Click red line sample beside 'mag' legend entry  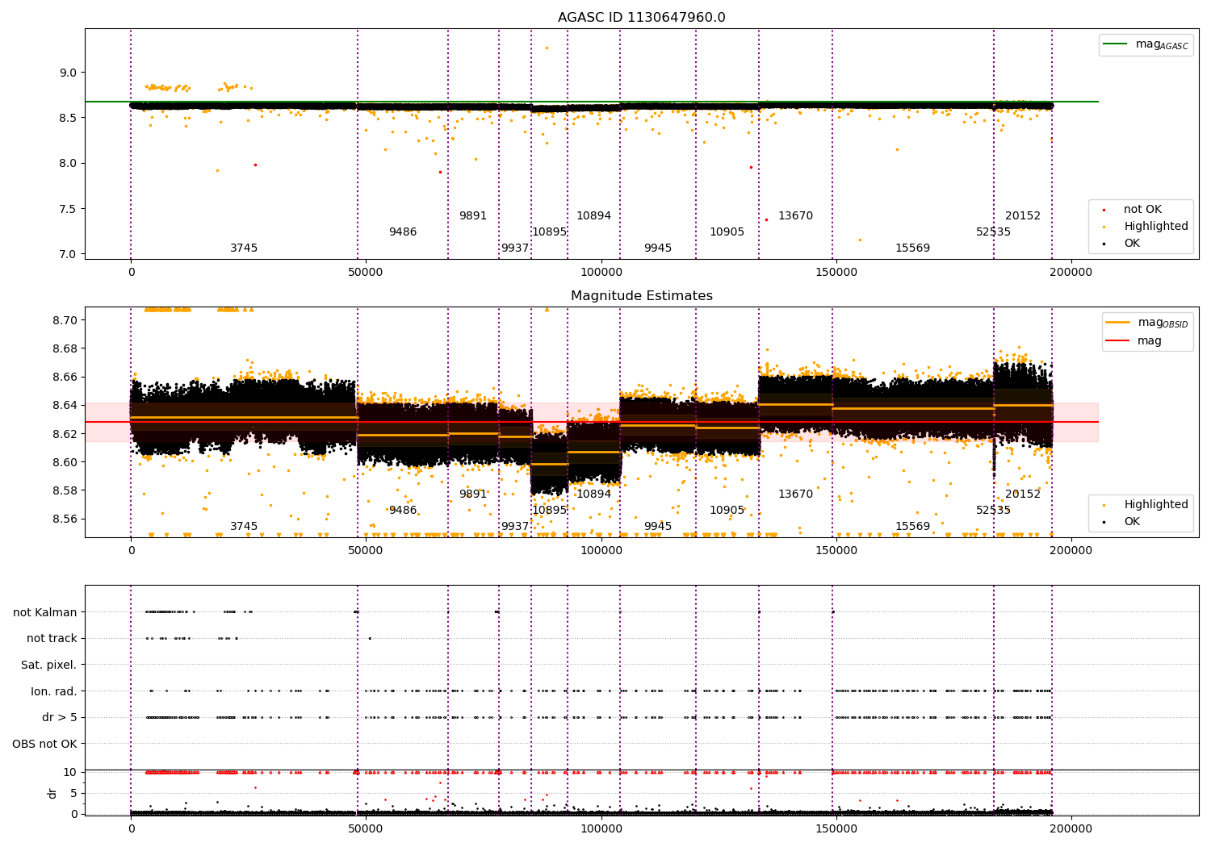coord(1118,340)
